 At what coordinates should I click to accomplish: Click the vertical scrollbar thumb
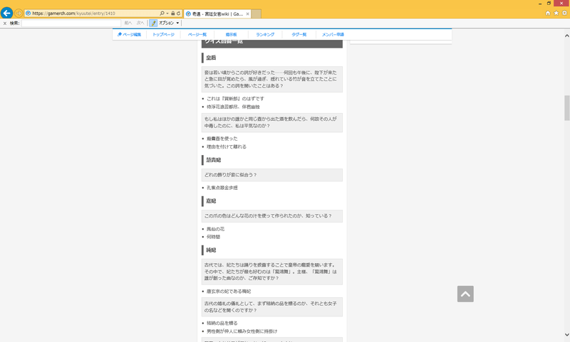click(x=566, y=108)
